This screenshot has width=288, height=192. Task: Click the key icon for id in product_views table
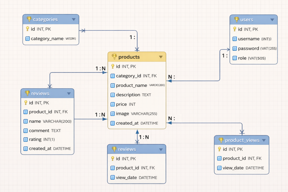point(219,149)
